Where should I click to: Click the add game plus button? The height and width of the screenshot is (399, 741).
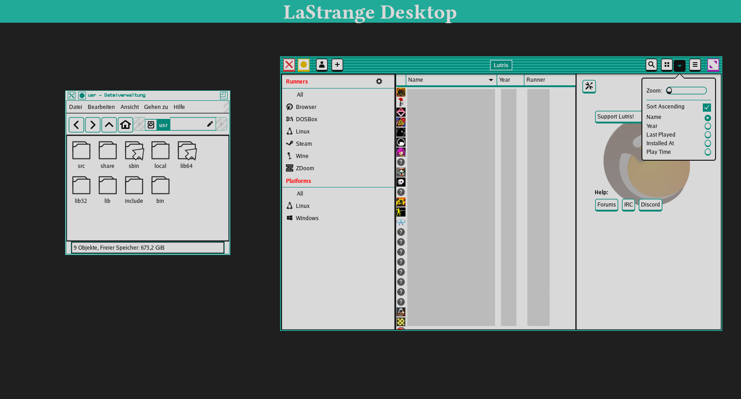coord(337,65)
